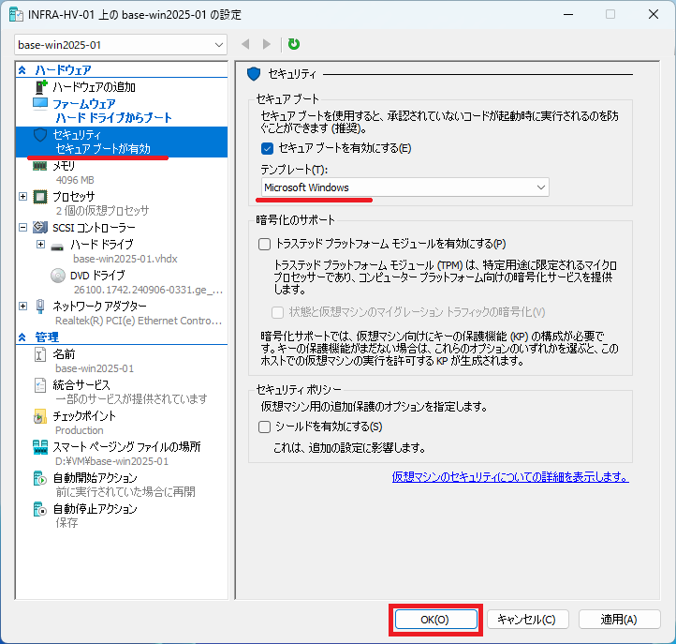Viewport: 676px width, 644px height.
Task: Select メモリ tree item
Action: click(x=64, y=166)
